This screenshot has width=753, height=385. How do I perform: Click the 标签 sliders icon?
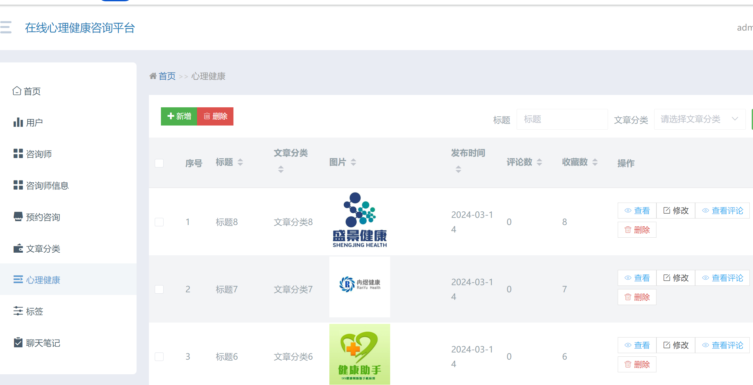click(18, 311)
